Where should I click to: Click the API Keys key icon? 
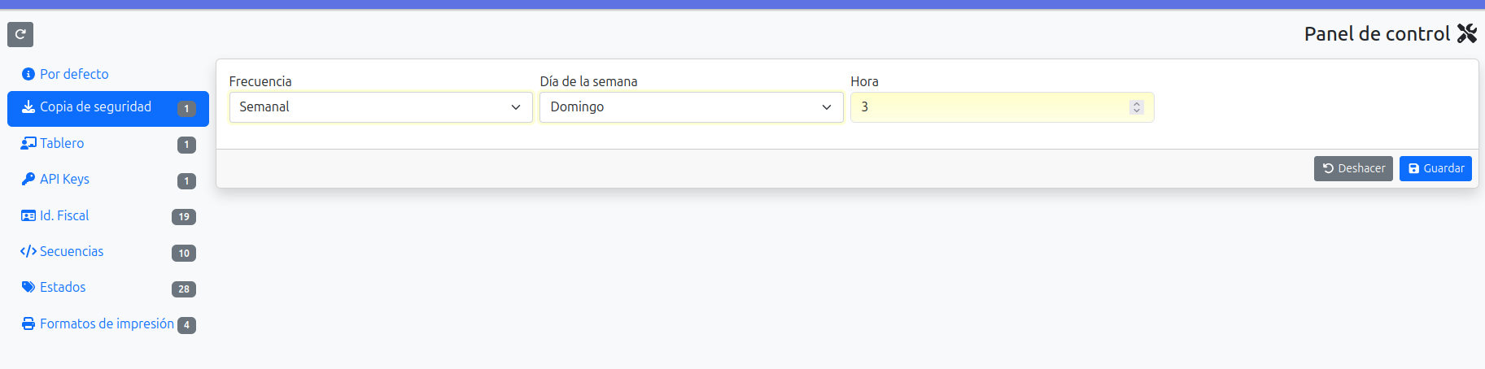click(28, 179)
